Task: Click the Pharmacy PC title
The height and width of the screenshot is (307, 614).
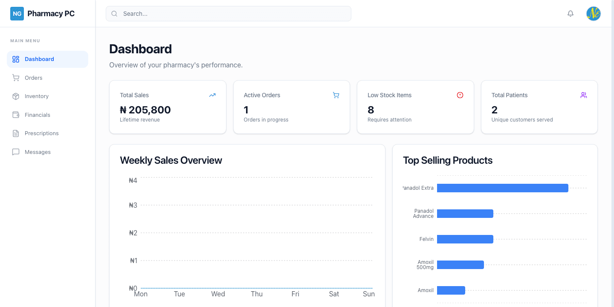Action: coord(51,14)
